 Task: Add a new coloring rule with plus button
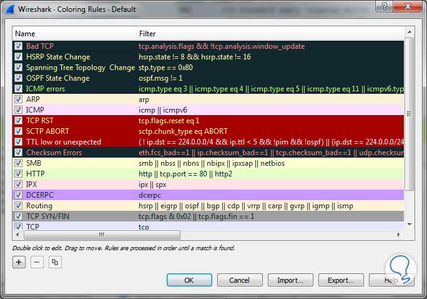[x=19, y=262]
